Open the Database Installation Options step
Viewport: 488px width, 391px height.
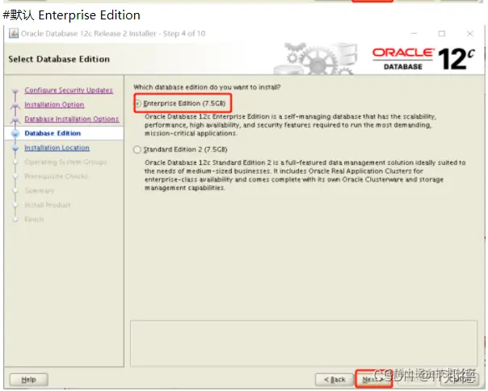tap(72, 119)
